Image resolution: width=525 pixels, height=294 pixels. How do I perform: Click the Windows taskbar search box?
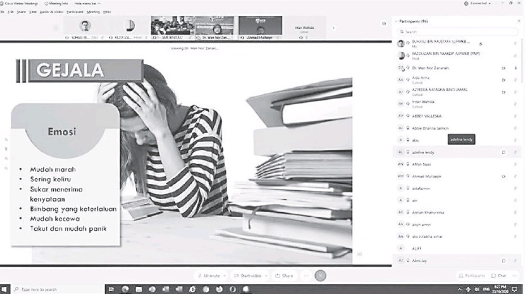(x=58, y=289)
